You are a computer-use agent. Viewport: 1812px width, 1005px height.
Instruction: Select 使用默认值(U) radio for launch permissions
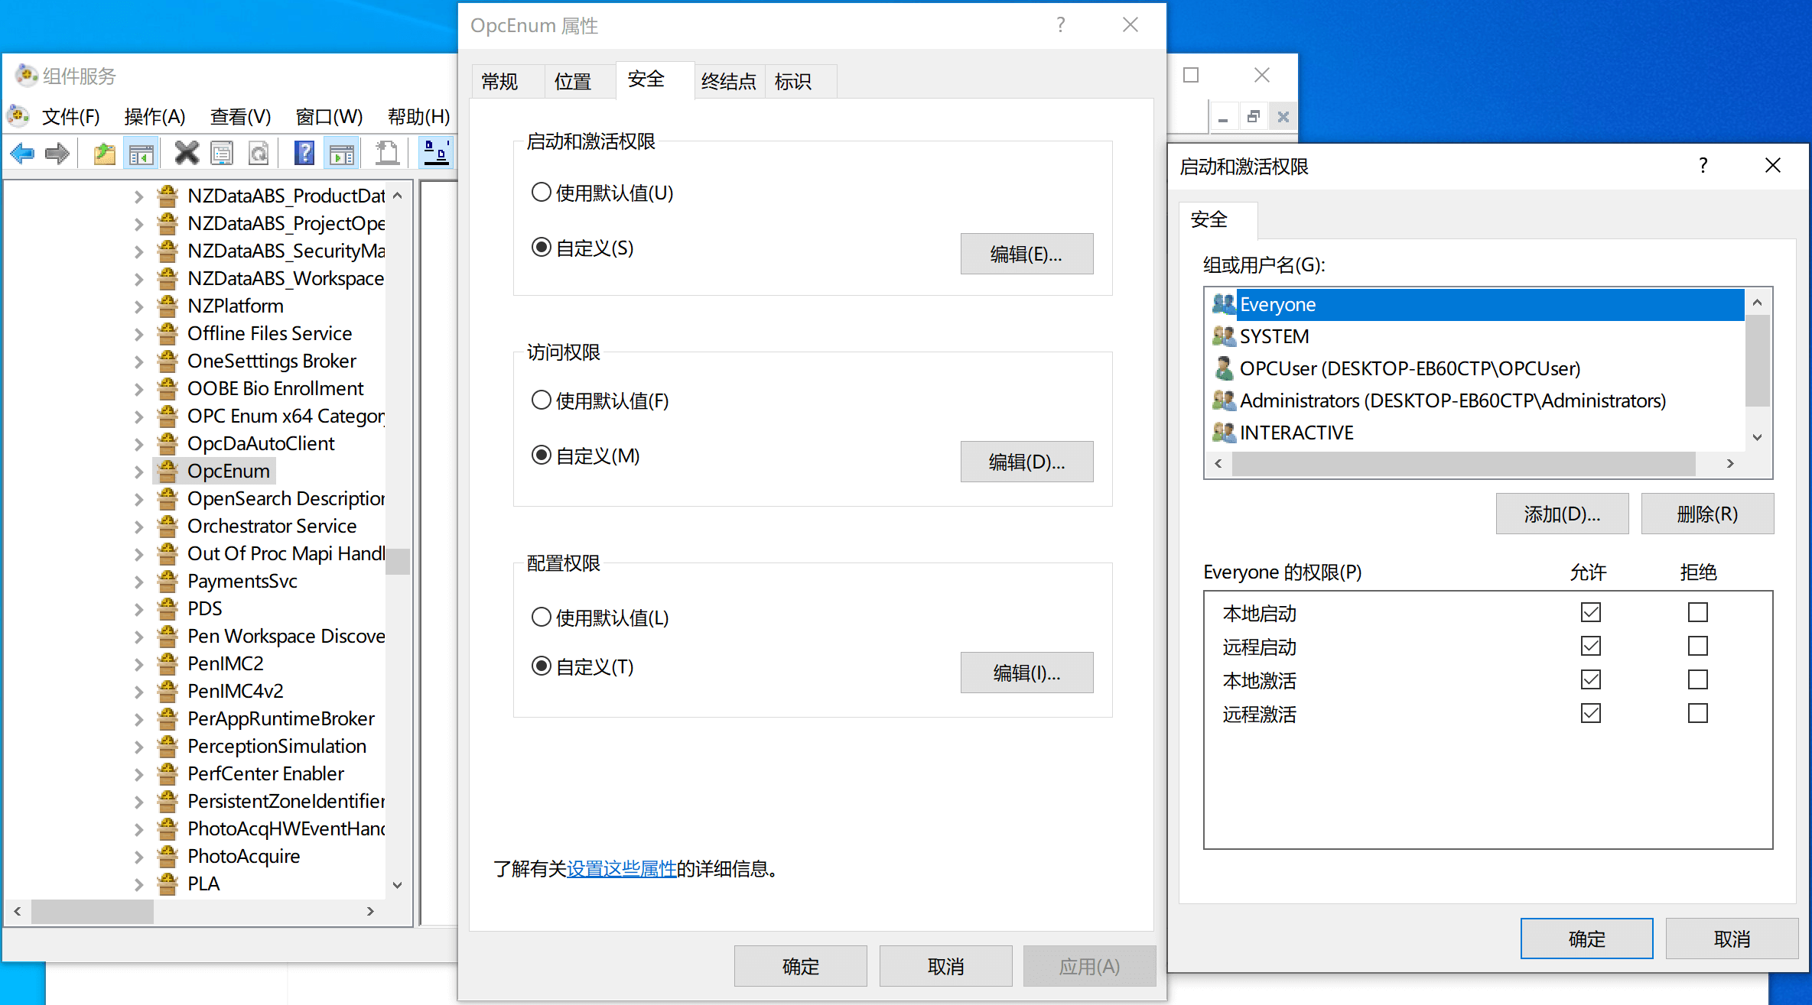541,192
